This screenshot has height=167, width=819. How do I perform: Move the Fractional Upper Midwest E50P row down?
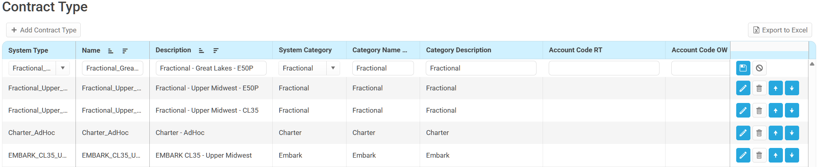791,88
